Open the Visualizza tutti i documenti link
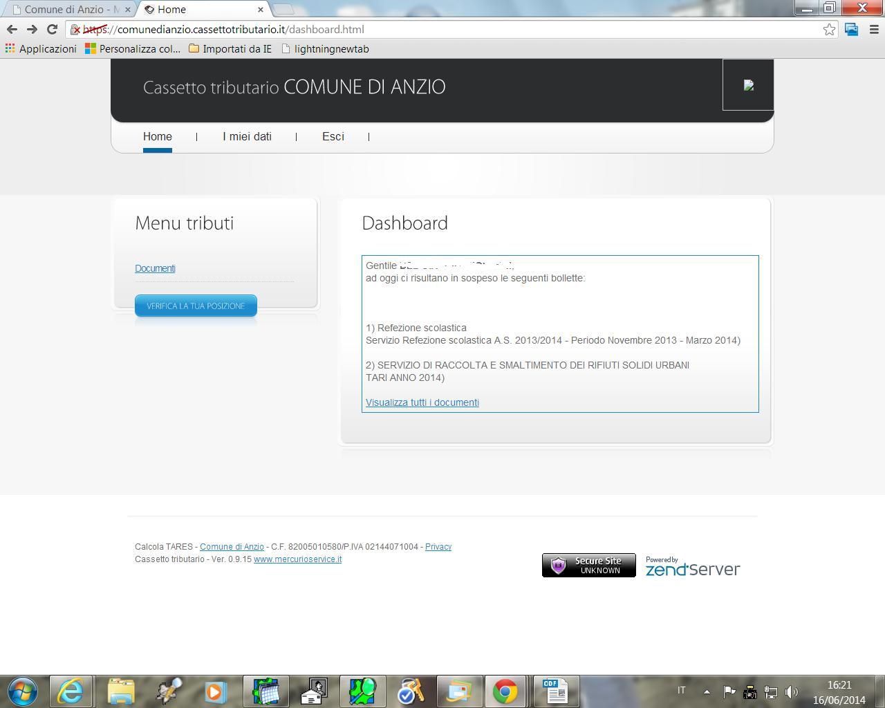 (x=422, y=402)
